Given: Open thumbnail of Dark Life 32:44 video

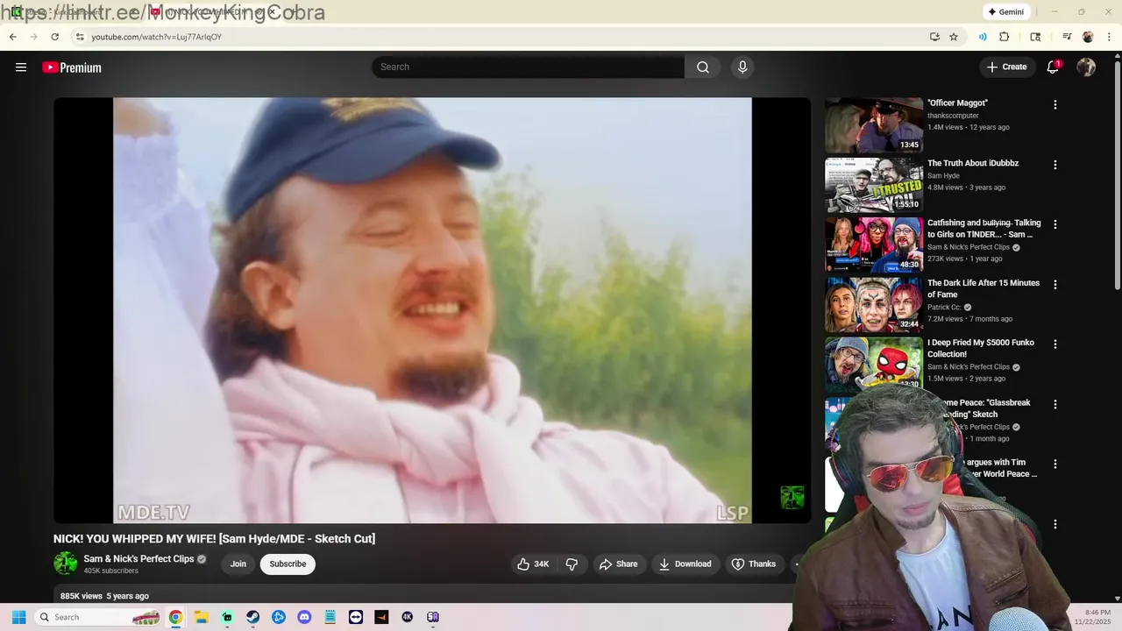Looking at the screenshot, I should tap(874, 305).
